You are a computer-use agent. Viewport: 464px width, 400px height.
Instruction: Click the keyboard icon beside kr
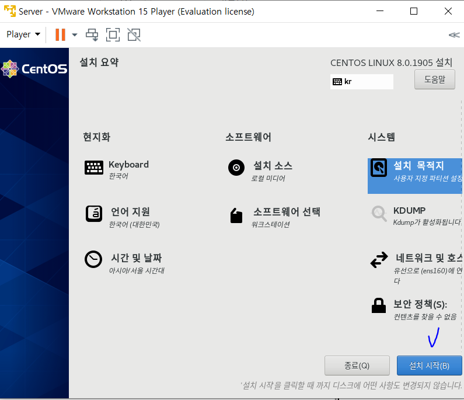(x=337, y=82)
